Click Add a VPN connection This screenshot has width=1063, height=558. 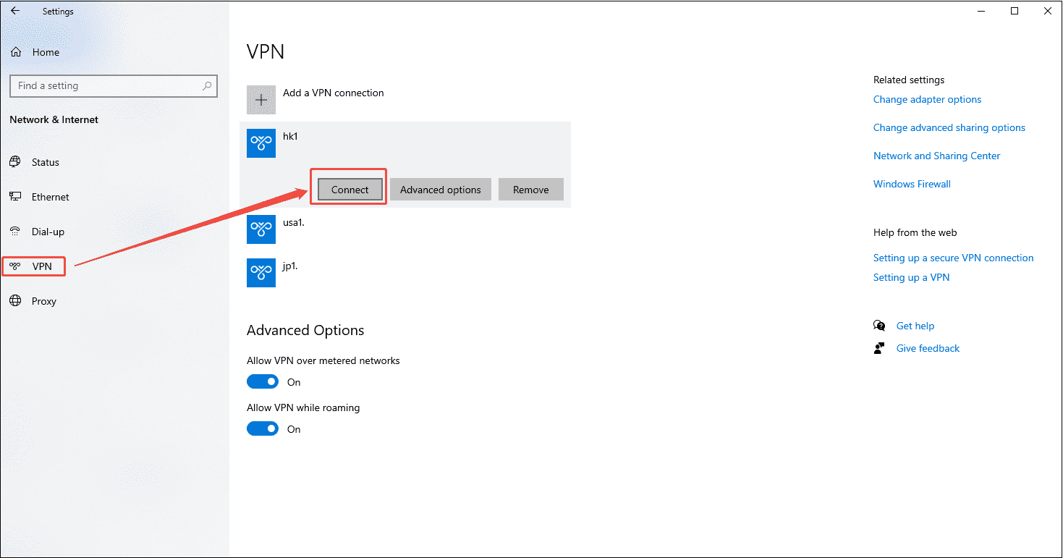point(333,93)
